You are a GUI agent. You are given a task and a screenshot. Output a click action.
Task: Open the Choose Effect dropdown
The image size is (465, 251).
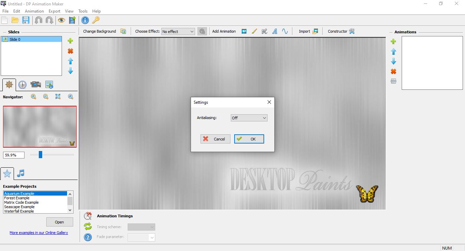[x=178, y=31]
